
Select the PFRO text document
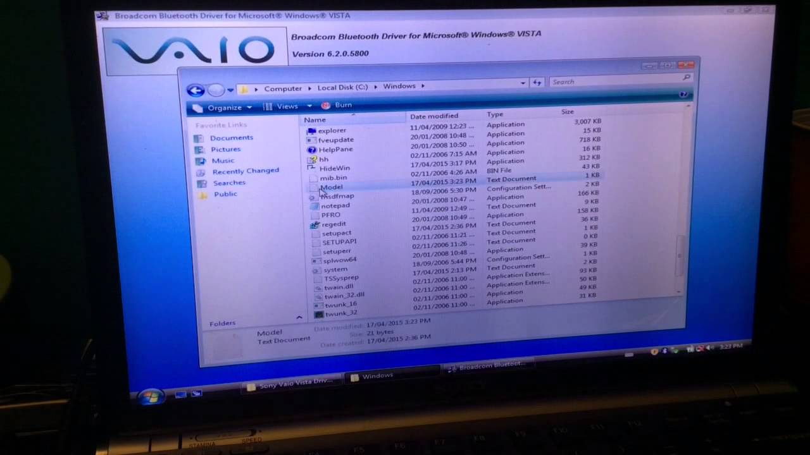coord(330,215)
